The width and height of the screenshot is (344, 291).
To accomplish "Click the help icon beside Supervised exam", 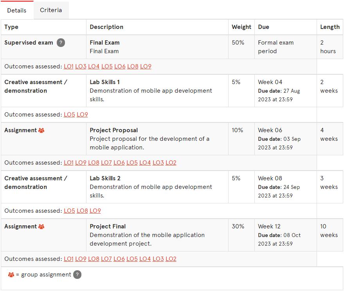I will click(61, 43).
